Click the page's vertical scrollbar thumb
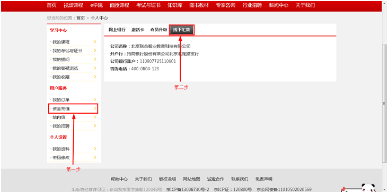Image resolution: width=388 pixels, height=193 pixels. (x=384, y=103)
